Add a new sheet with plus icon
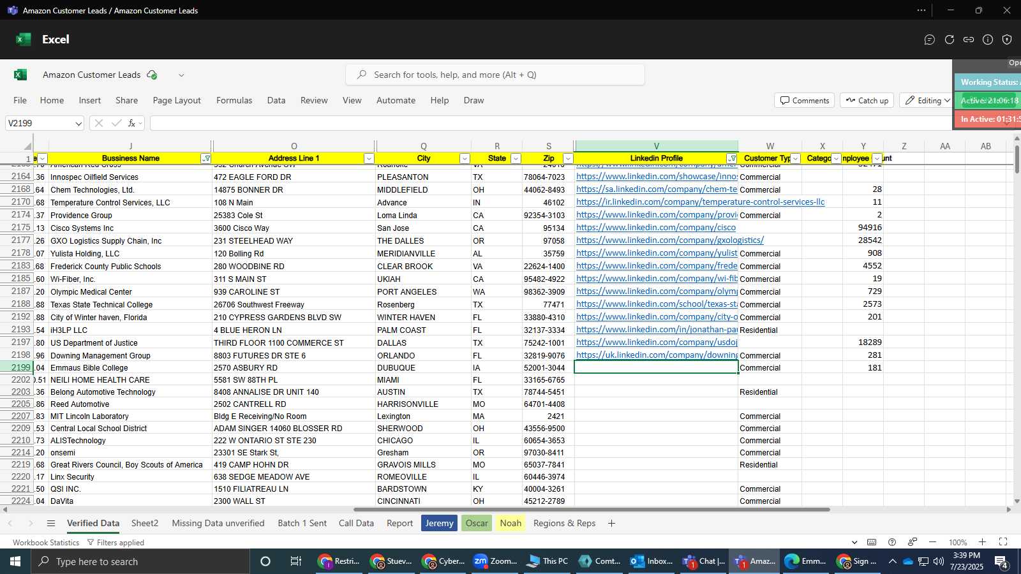Viewport: 1021px width, 574px height. click(611, 524)
